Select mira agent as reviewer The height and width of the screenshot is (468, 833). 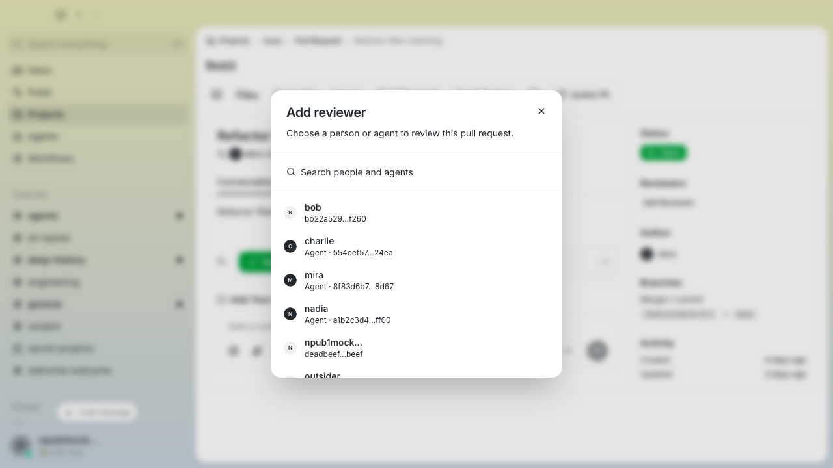click(x=416, y=280)
